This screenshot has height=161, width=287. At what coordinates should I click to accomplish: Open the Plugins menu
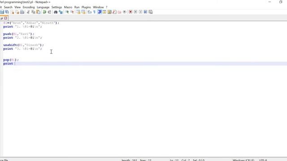(86, 7)
